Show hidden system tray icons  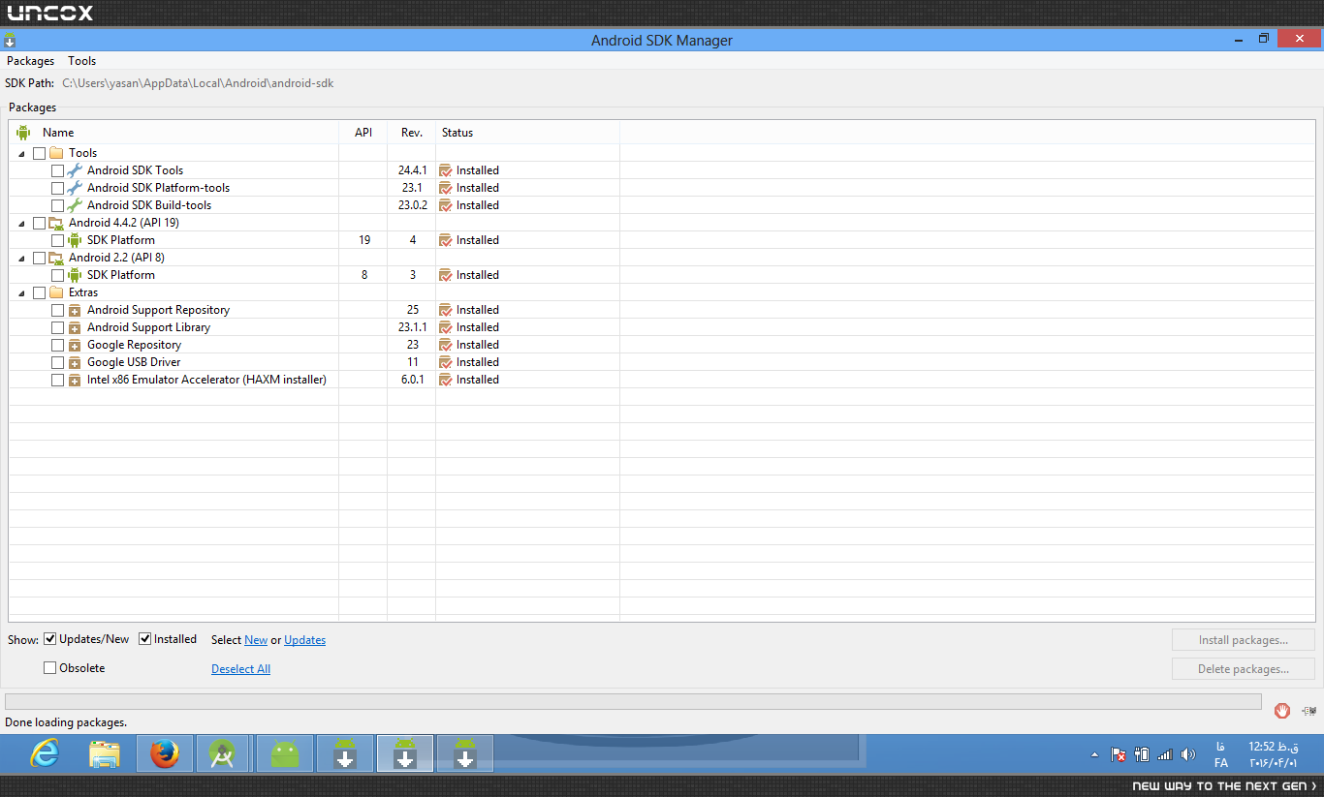(1095, 754)
